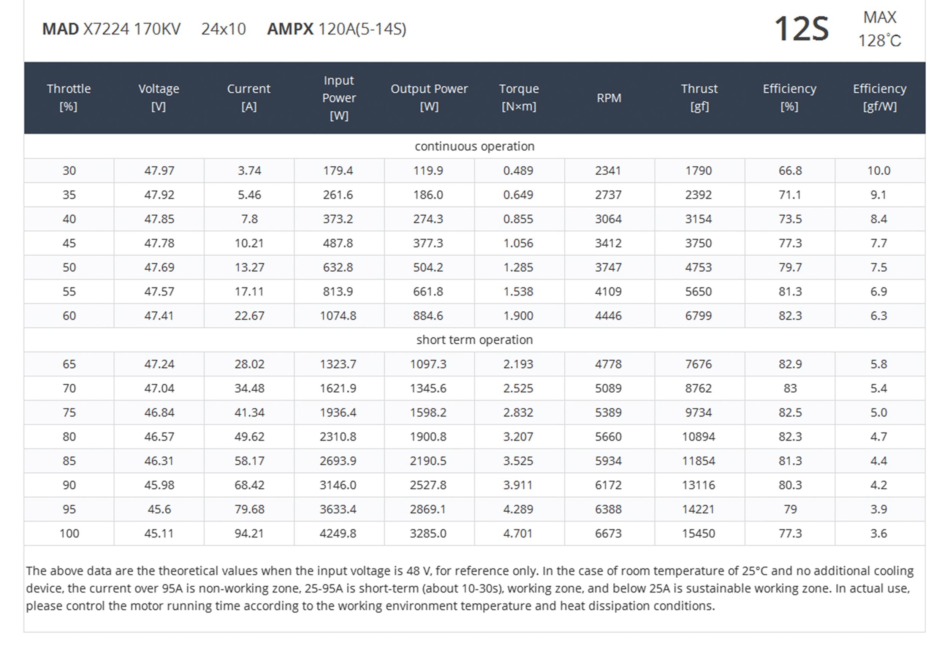Click the Current [A] column header
This screenshot has width=950, height=646.
[x=249, y=98]
